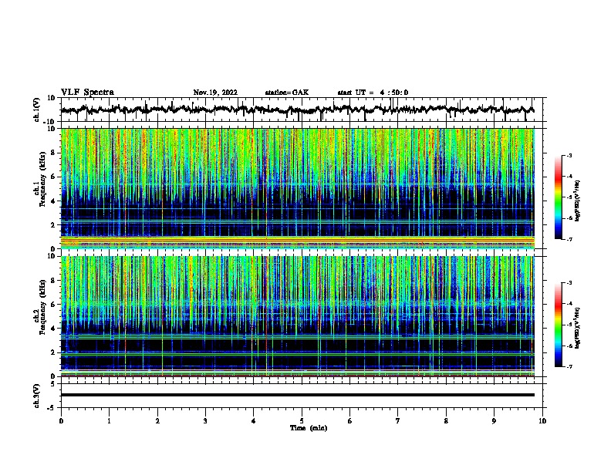Click time axis tick label "1"
611x472 pixels.
click(109, 421)
